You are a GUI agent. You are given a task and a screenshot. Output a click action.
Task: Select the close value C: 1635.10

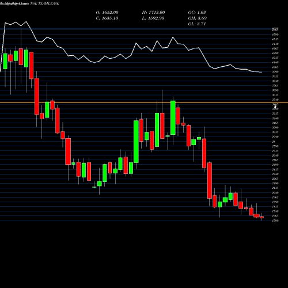tap(107, 18)
